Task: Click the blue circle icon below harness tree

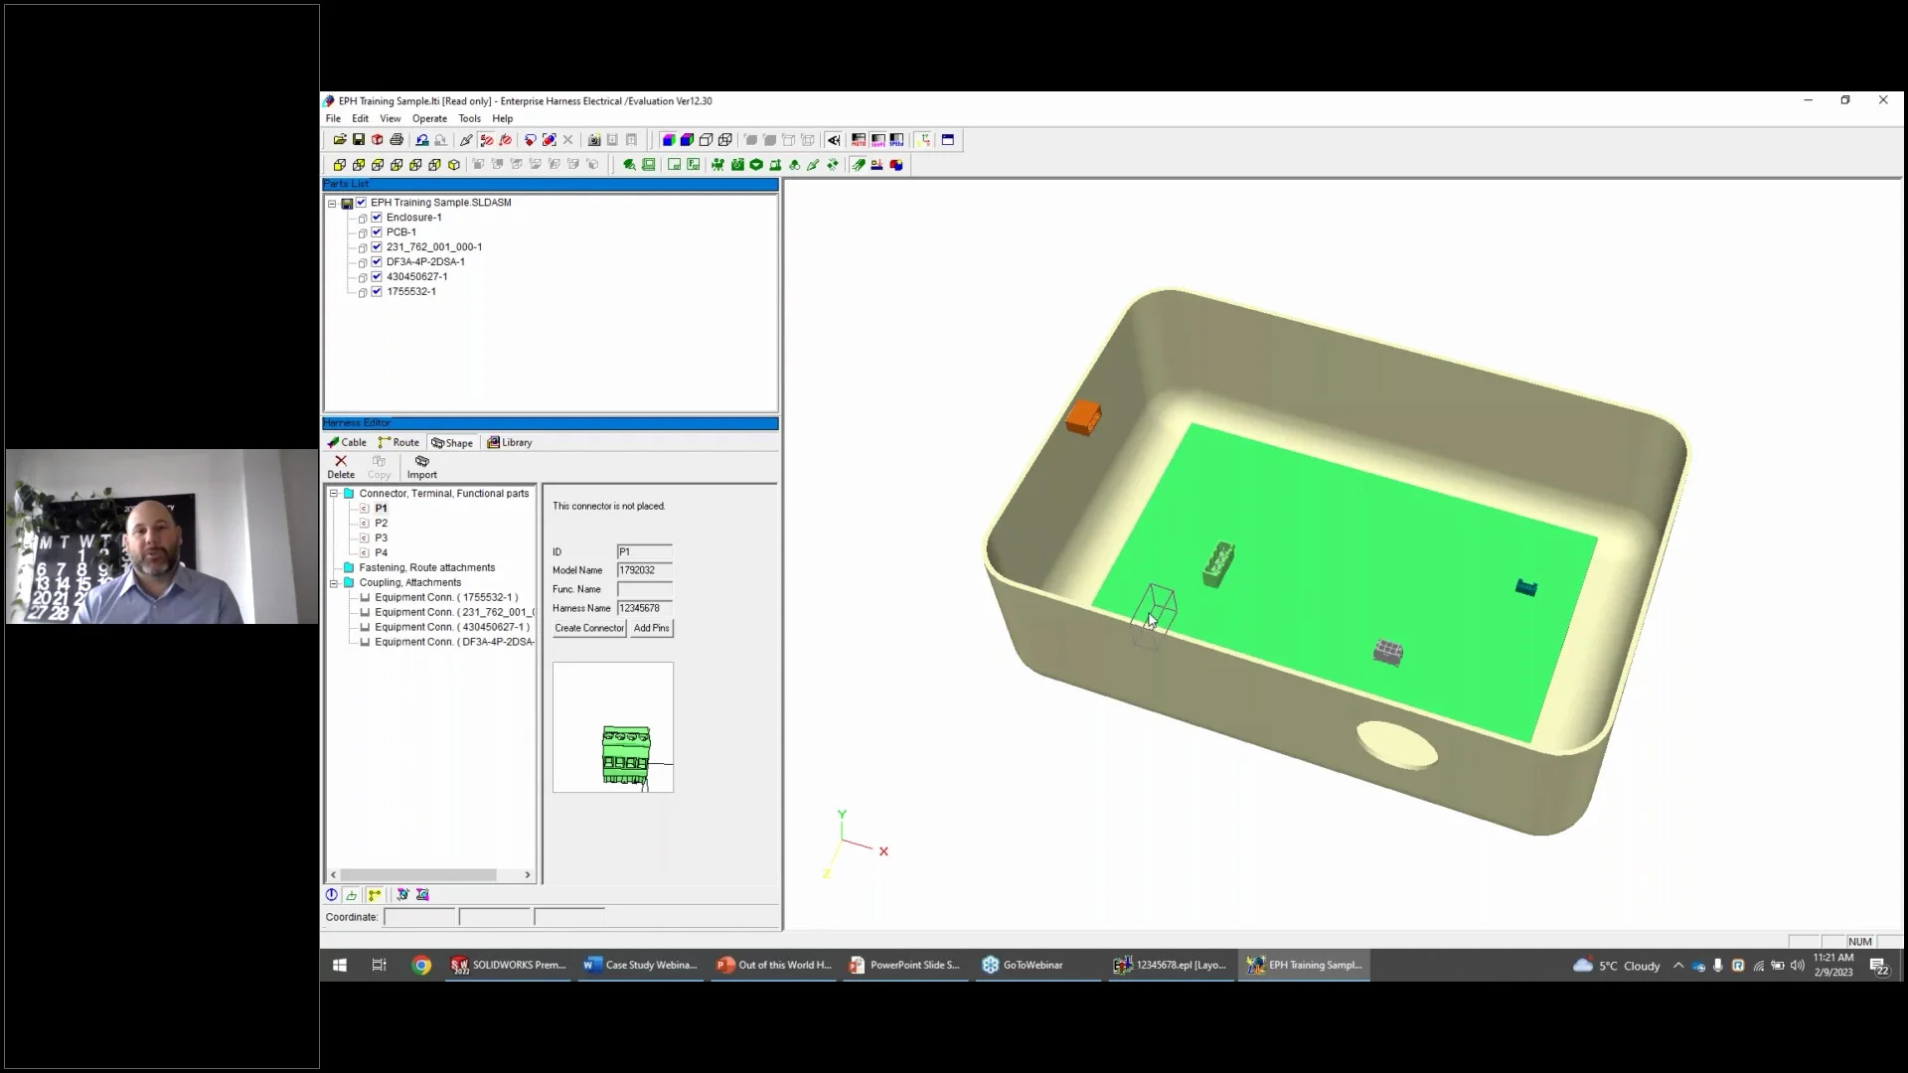Action: coord(332,895)
